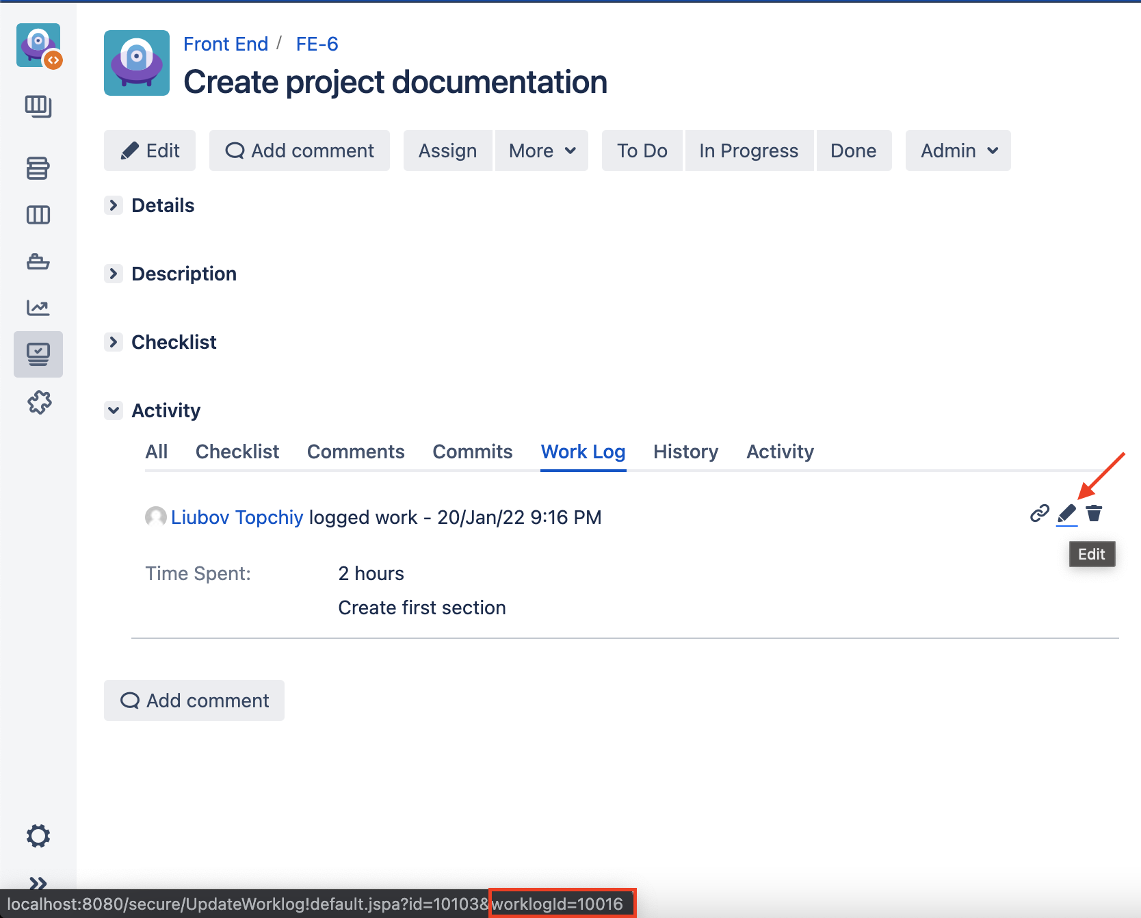Open the Add-ons puzzle icon
Image resolution: width=1141 pixels, height=918 pixels.
[x=38, y=402]
